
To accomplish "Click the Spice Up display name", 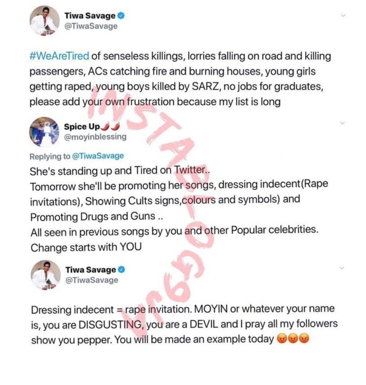I will coord(82,127).
